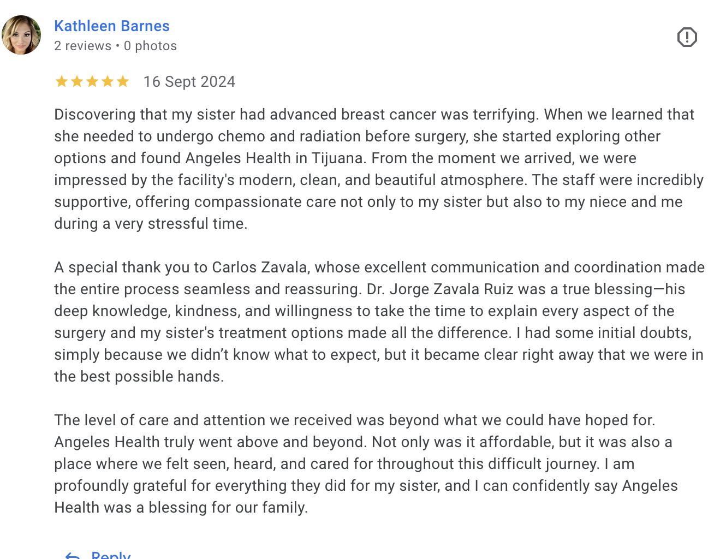The height and width of the screenshot is (559, 726).
Task: Click the reply arrow icon
Action: (73, 555)
